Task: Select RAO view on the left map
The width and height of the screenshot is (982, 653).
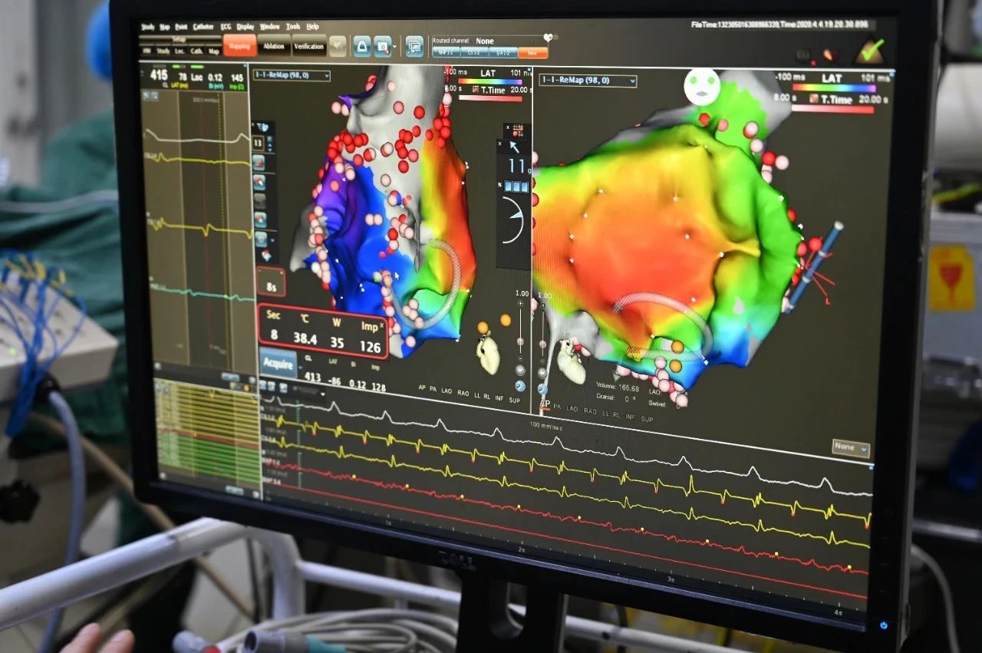Action: [x=463, y=391]
